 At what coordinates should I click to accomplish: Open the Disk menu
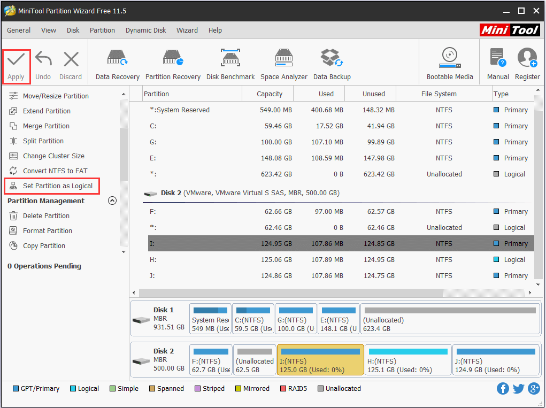[x=73, y=30]
